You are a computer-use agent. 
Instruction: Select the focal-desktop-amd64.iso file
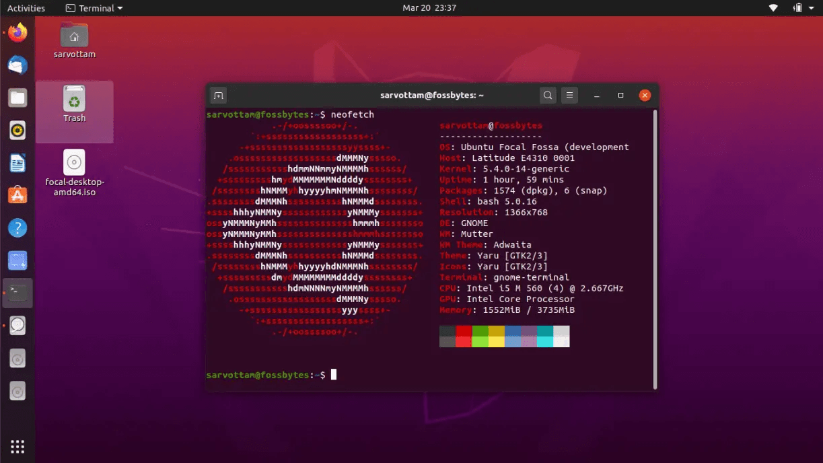pyautogui.click(x=75, y=173)
